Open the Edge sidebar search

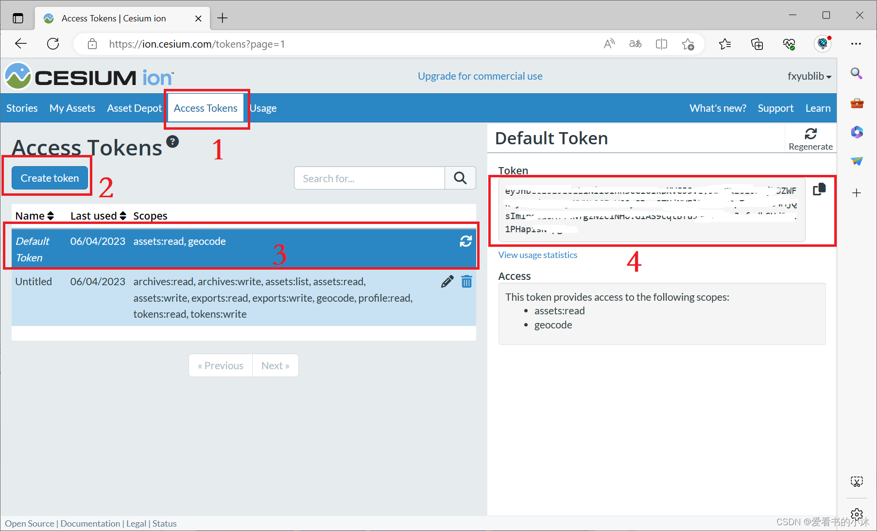[x=857, y=74]
